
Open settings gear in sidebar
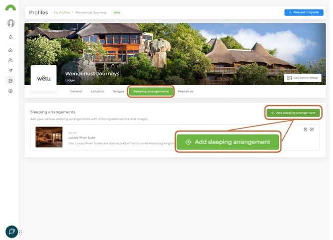pyautogui.click(x=10, y=91)
